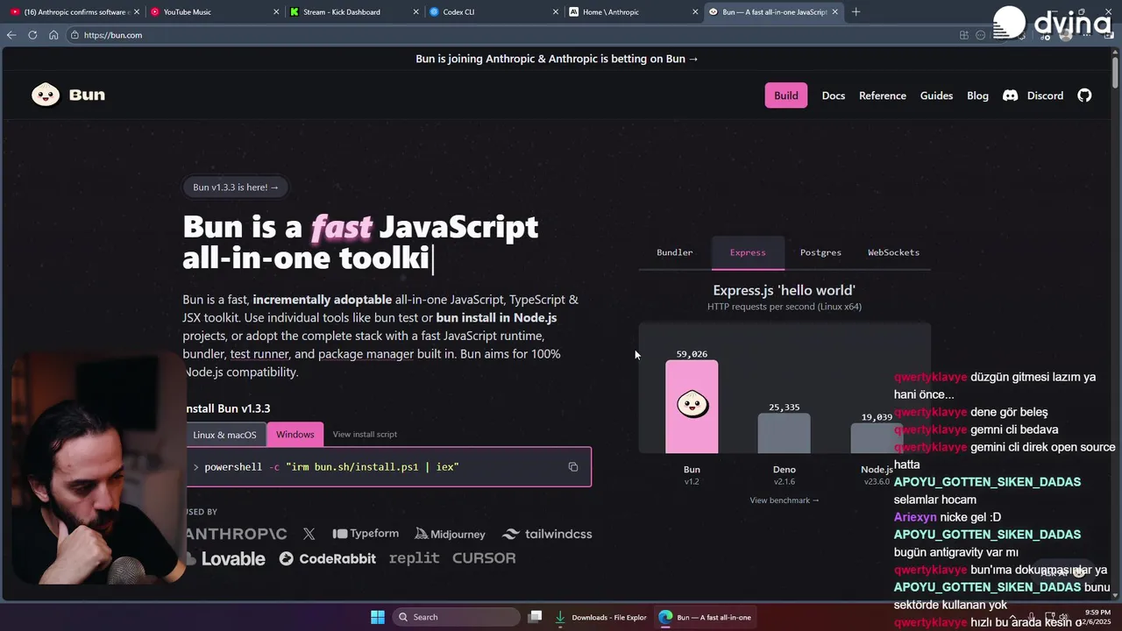Open Bun's GitHub repository icon

coord(1084,96)
